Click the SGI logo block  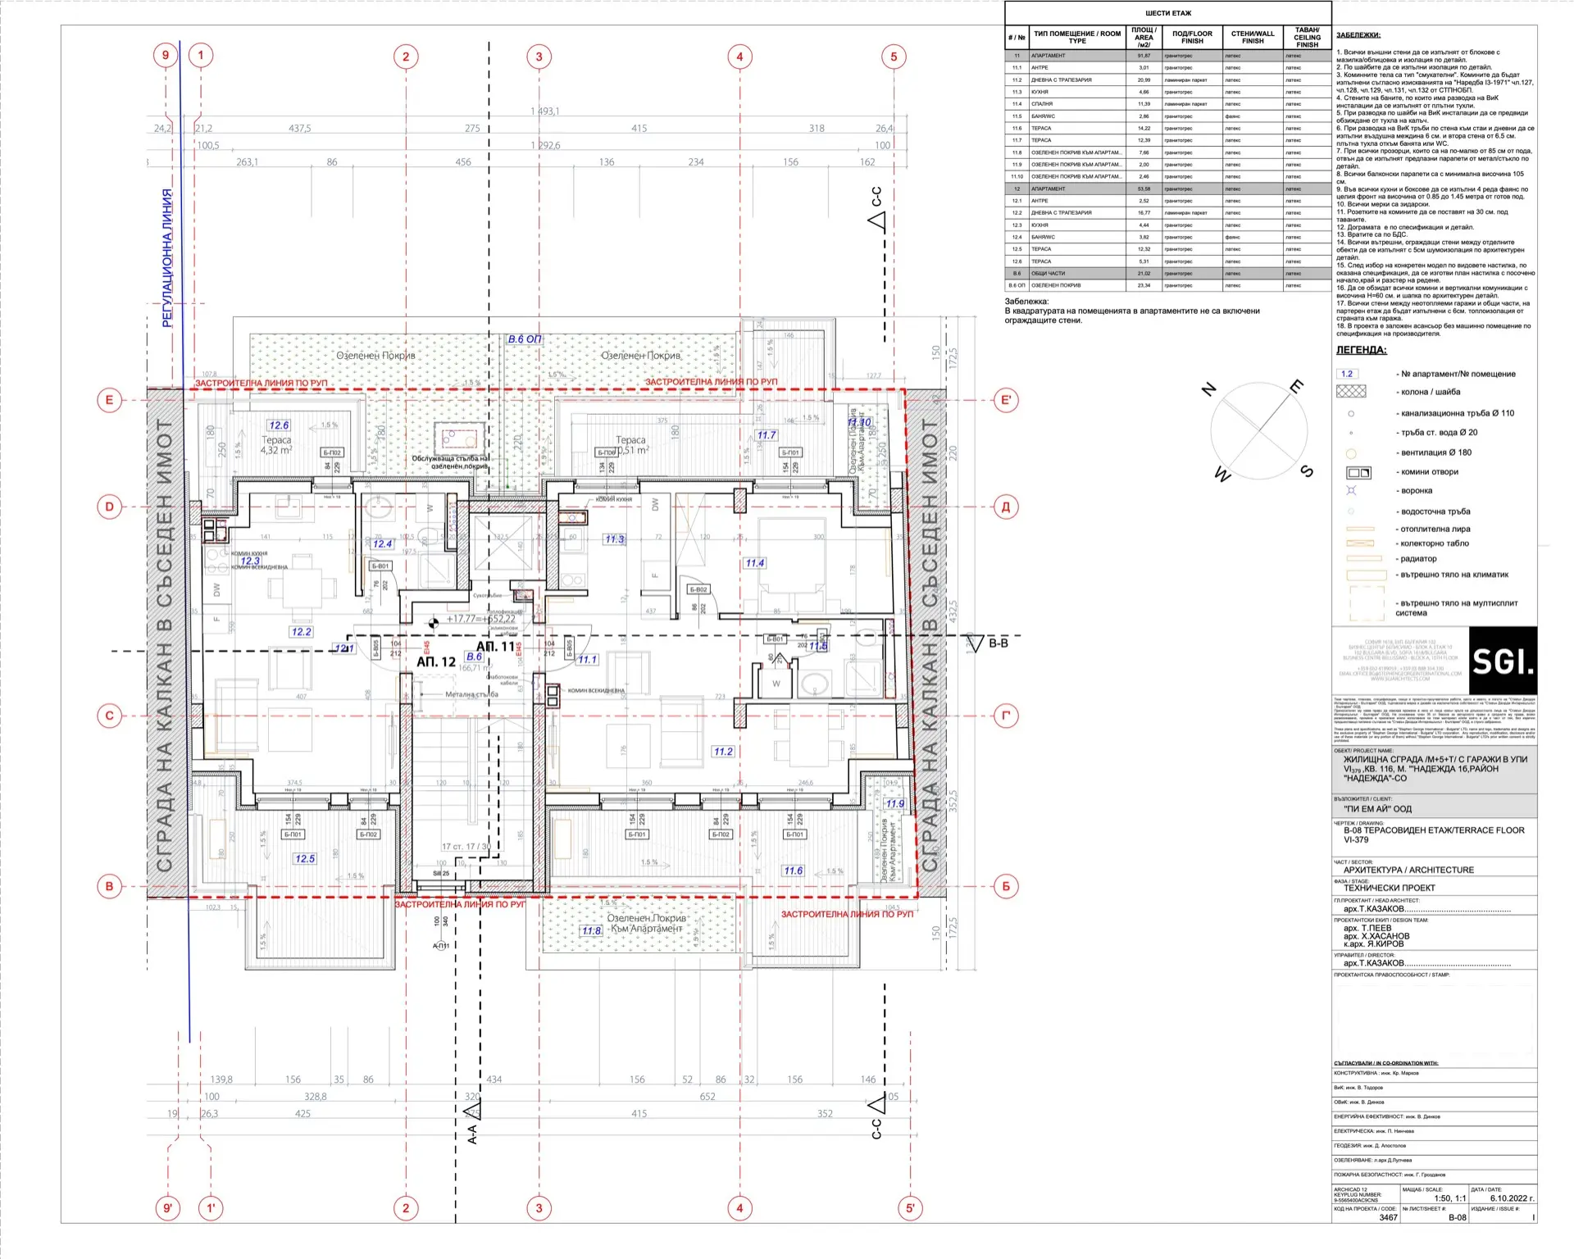pos(1502,661)
